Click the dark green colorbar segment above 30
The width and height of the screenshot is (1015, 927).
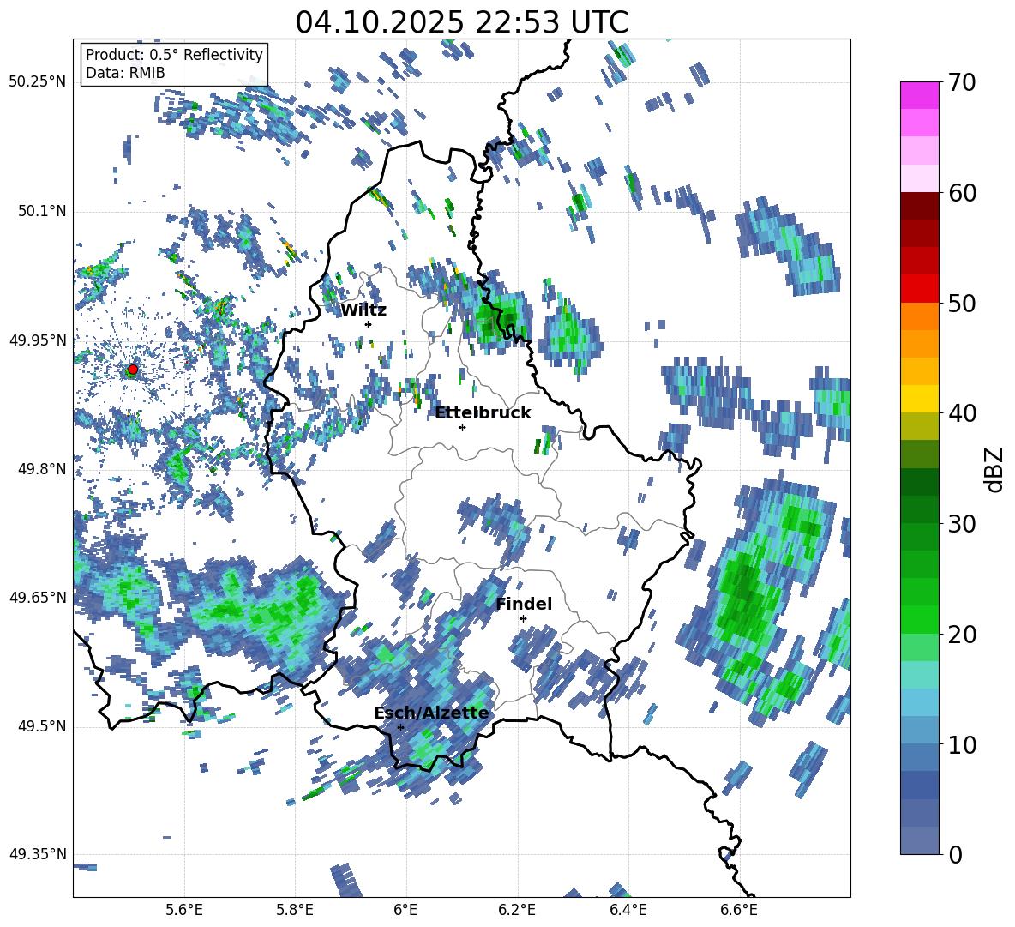coord(919,509)
